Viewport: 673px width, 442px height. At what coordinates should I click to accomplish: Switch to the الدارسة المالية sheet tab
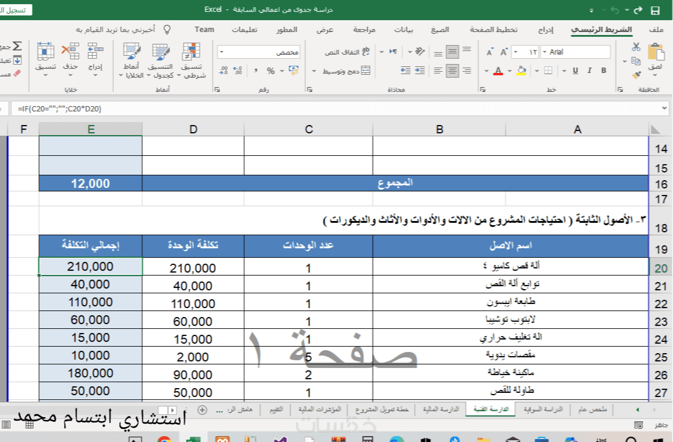(x=441, y=409)
